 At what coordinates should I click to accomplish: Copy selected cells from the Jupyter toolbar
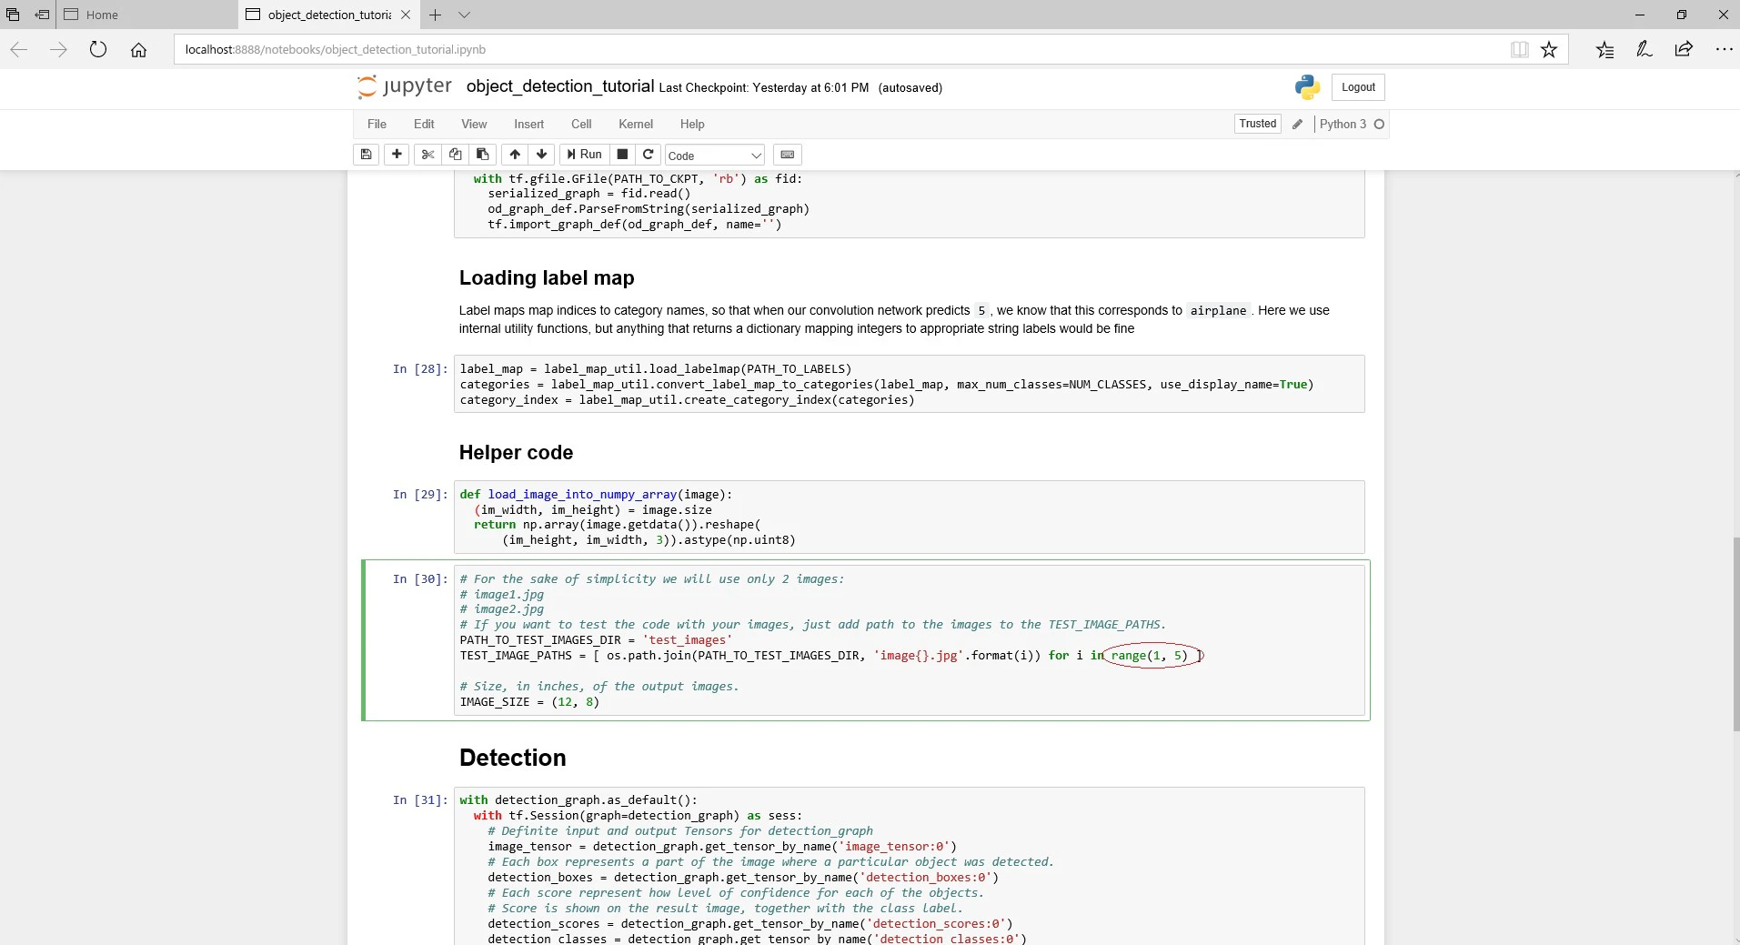coord(456,155)
